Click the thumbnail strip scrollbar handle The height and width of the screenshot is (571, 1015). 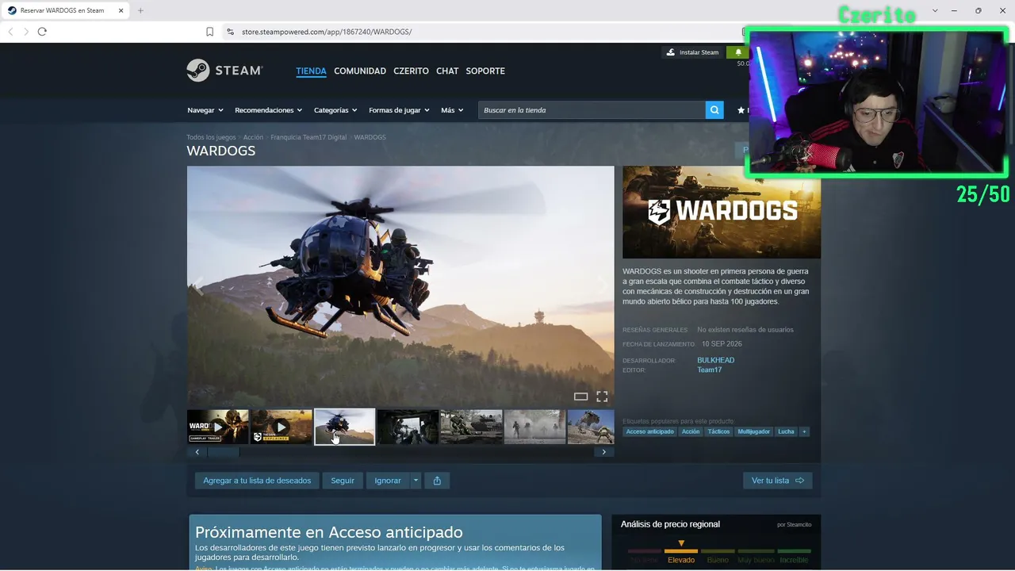click(224, 452)
